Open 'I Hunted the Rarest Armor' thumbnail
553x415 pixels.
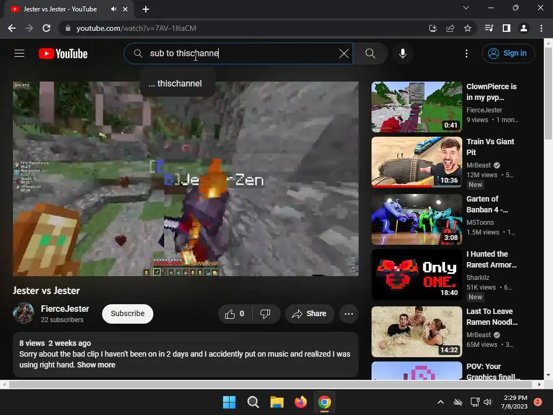(x=417, y=275)
